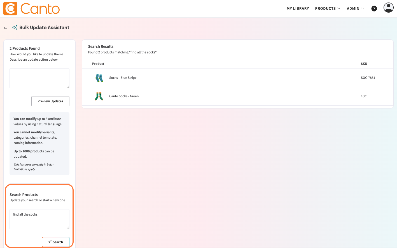Open the user profile avatar
The width and height of the screenshot is (397, 248).
click(x=389, y=8)
